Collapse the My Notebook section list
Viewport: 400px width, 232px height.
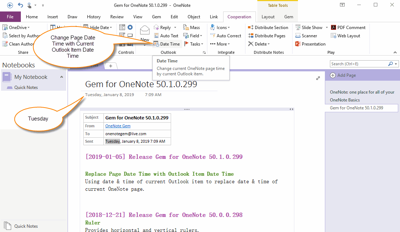coord(61,77)
